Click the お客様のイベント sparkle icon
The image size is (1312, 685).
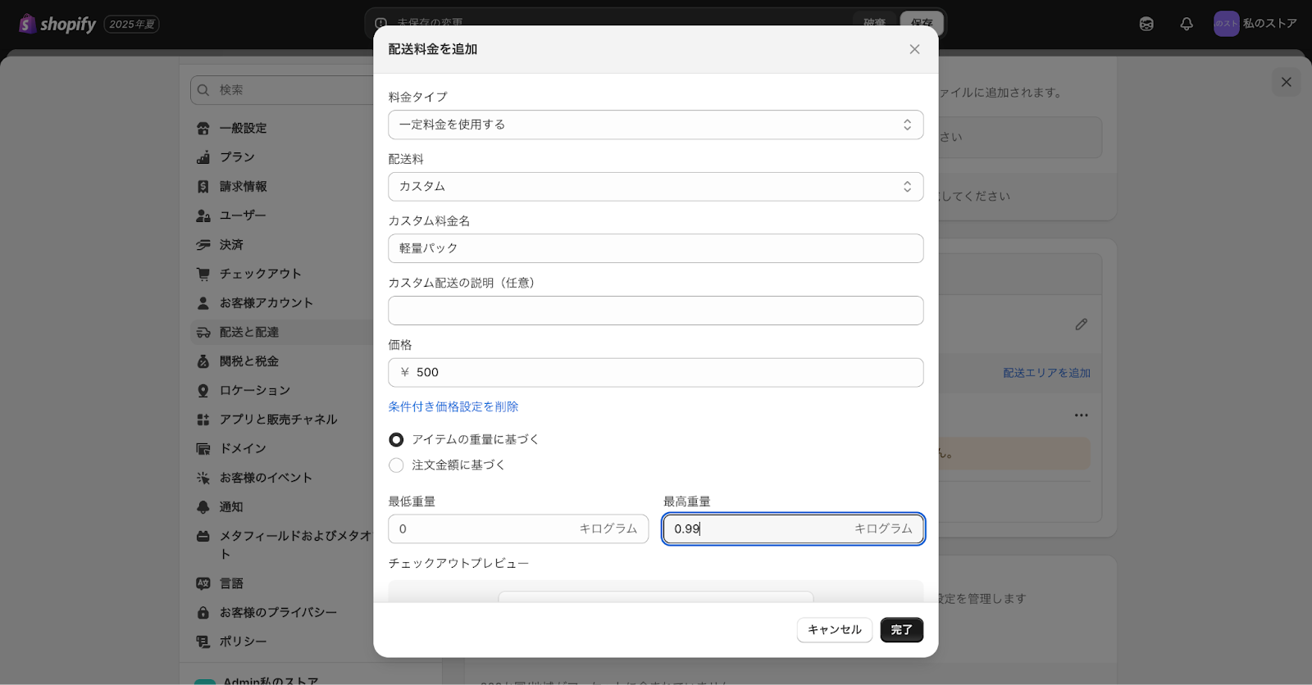(x=203, y=478)
